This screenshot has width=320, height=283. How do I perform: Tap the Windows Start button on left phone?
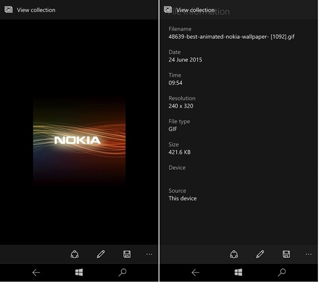click(x=79, y=272)
